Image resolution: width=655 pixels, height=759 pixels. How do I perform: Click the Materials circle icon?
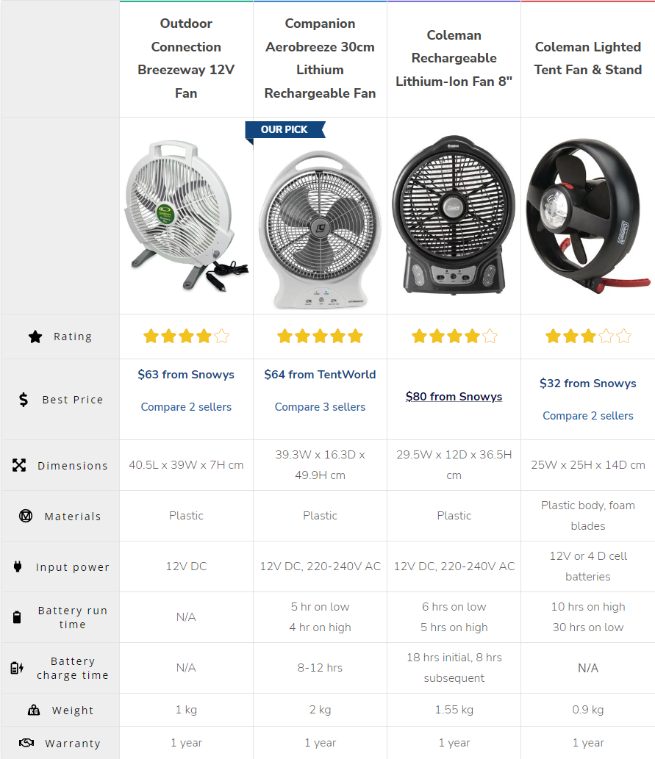[x=26, y=516]
